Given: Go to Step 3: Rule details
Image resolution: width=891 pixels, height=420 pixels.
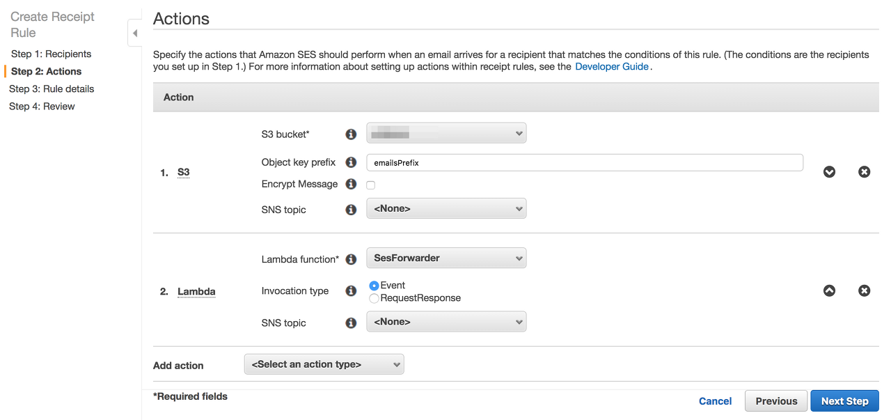Looking at the screenshot, I should click(x=52, y=88).
